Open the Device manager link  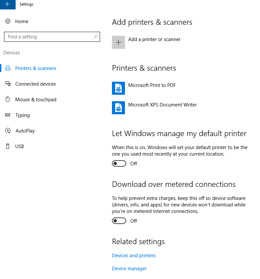coord(129,269)
